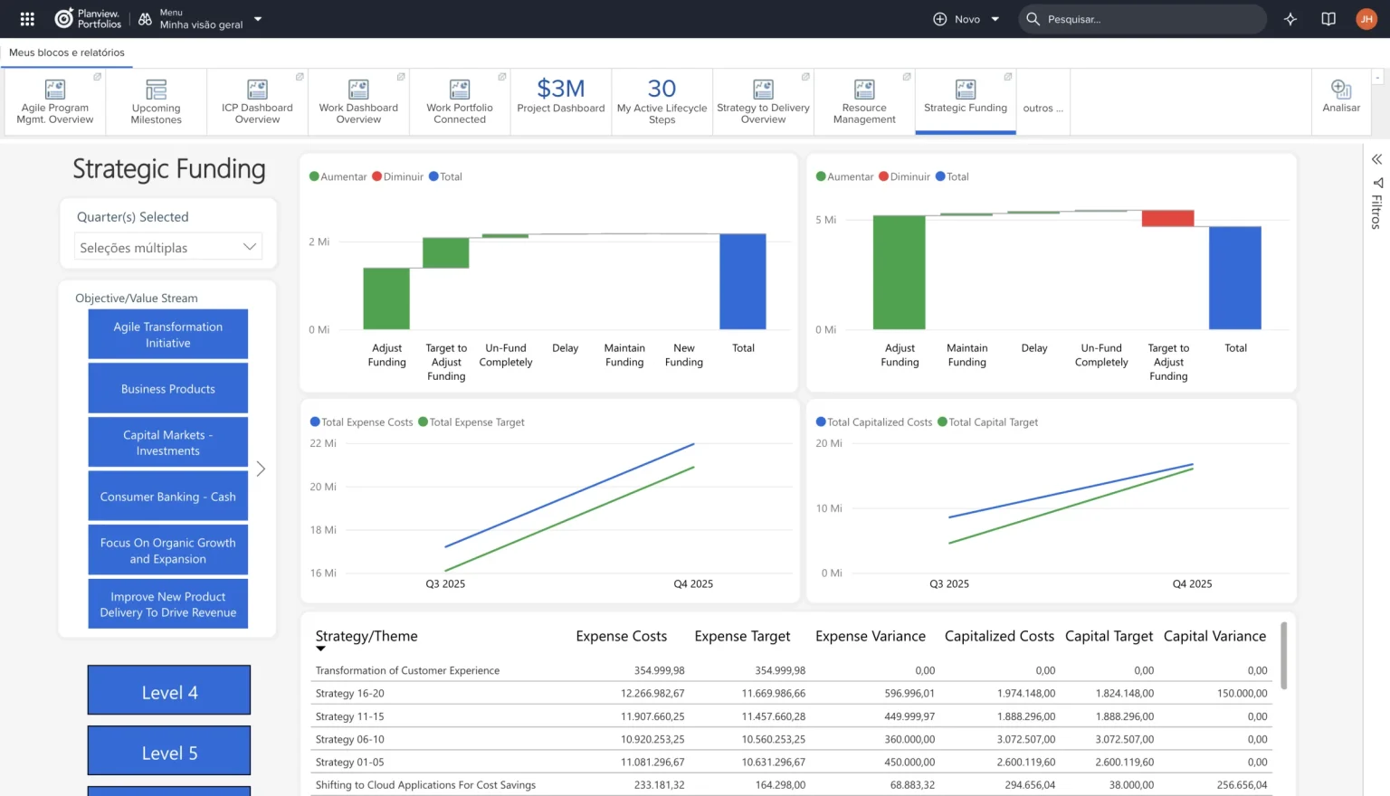1390x796 pixels.
Task: Click the blue Total bar in left chart
Action: [x=743, y=281]
